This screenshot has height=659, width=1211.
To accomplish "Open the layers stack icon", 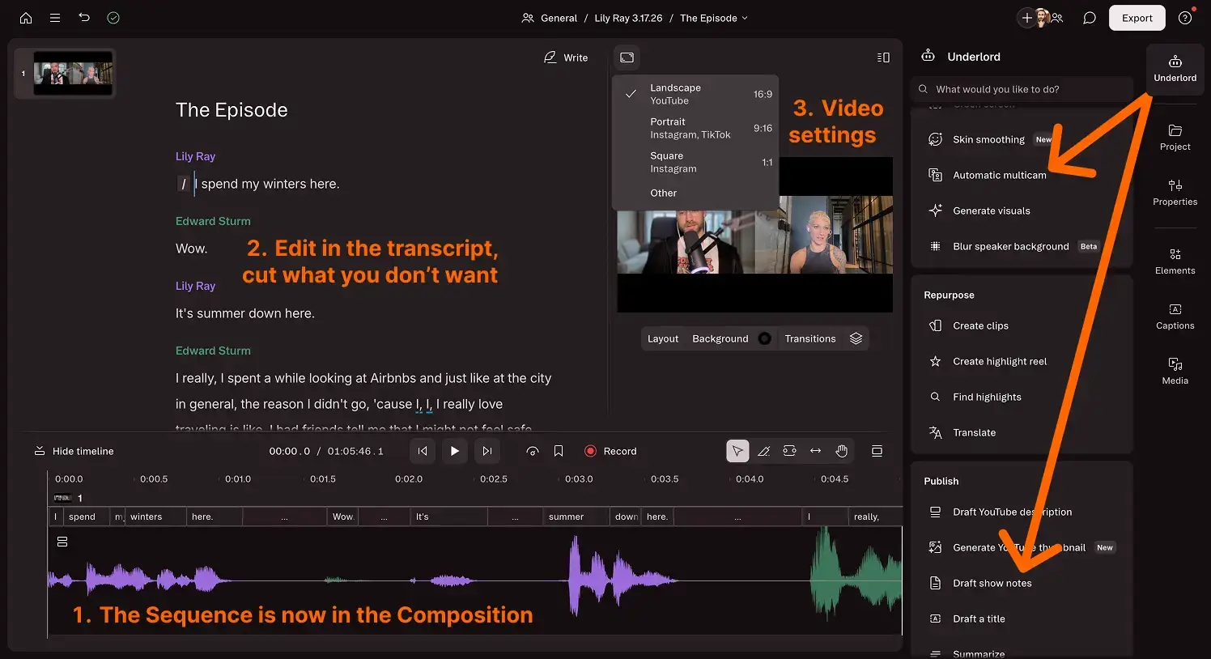I will pos(856,338).
